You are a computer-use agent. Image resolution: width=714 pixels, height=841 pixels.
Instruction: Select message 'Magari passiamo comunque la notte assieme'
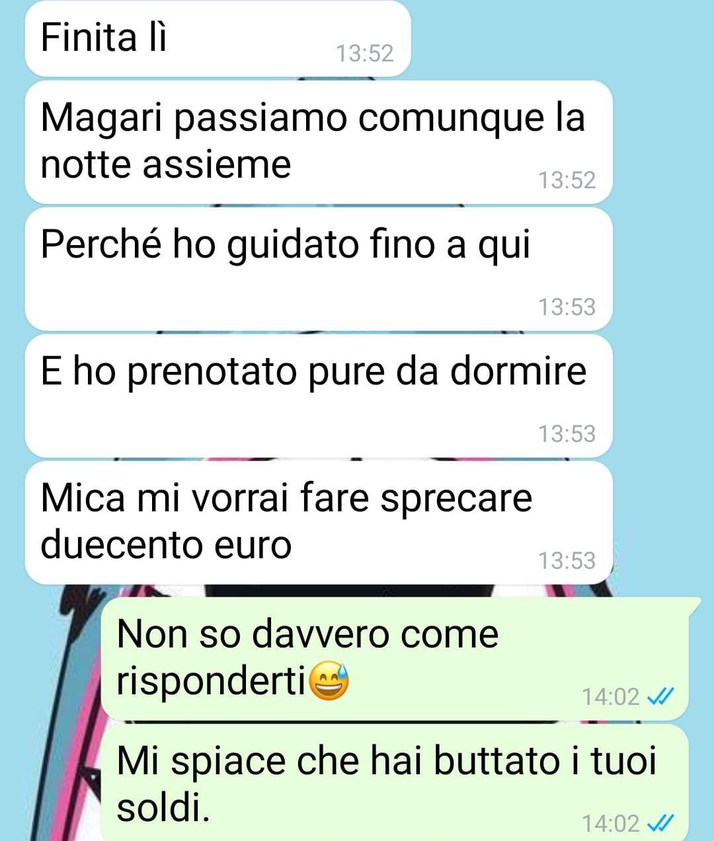click(319, 141)
